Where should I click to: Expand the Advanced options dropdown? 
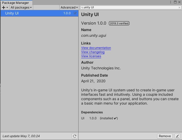(x=69, y=8)
